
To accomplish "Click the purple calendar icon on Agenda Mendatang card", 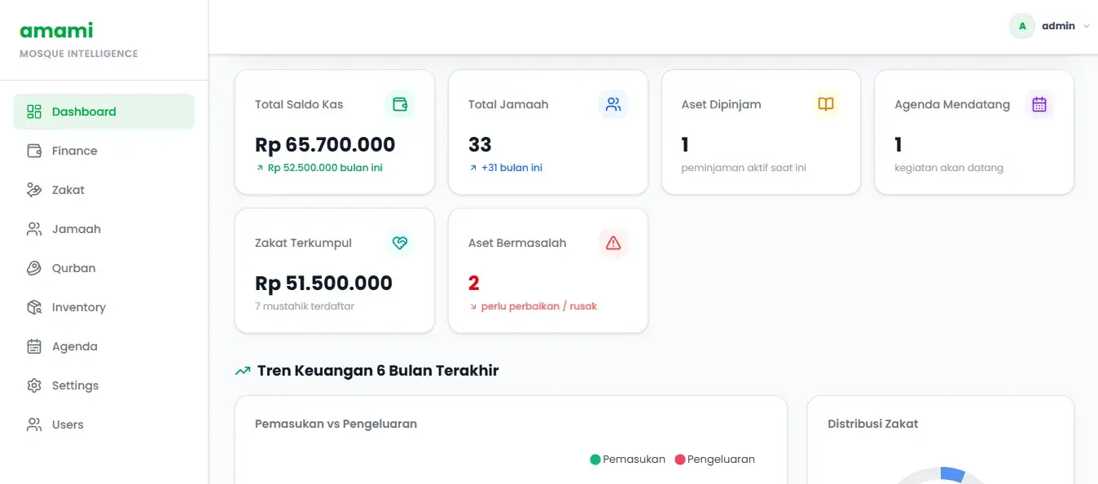I will 1039,104.
